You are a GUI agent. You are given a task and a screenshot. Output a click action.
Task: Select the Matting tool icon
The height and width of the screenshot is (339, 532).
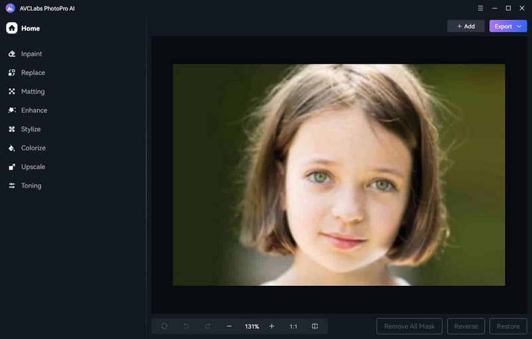point(12,92)
